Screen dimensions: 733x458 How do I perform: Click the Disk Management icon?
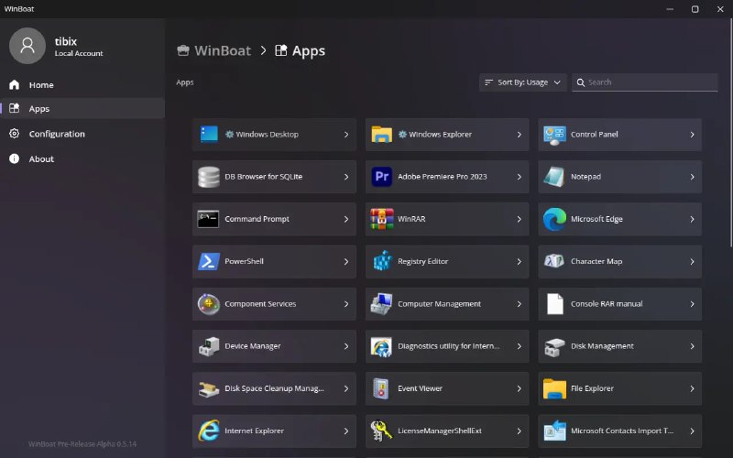click(554, 347)
